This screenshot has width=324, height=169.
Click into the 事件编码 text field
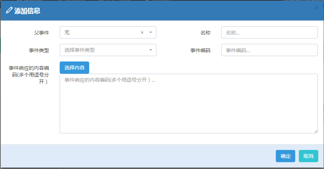click(269, 50)
